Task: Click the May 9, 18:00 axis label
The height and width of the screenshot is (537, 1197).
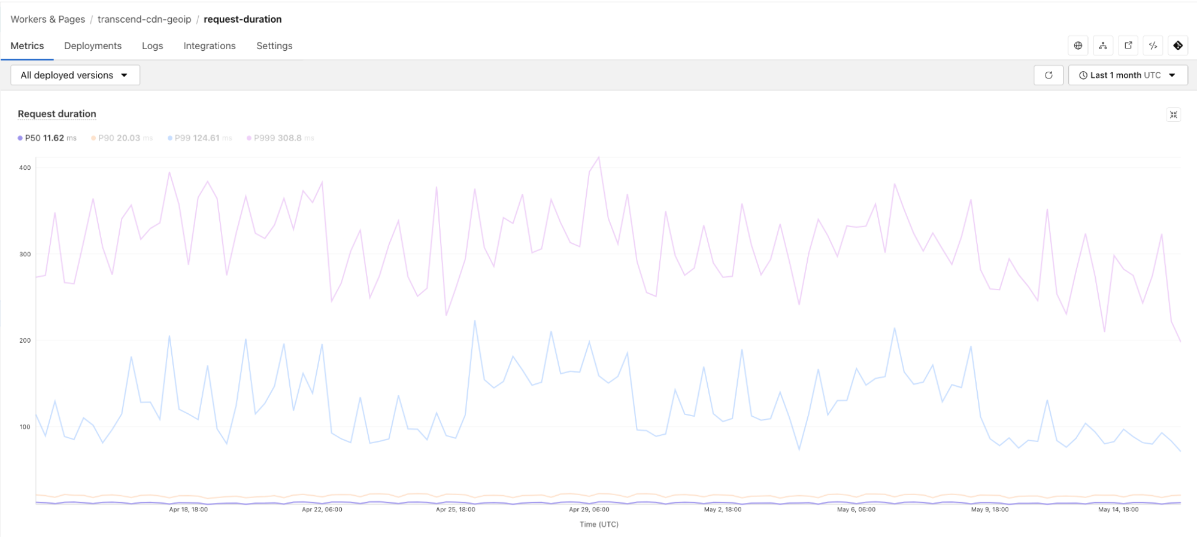Action: pos(990,509)
